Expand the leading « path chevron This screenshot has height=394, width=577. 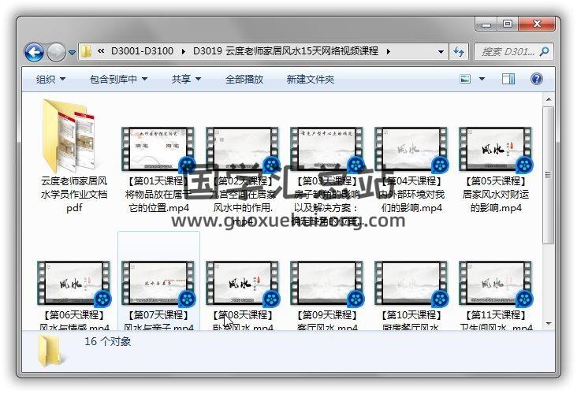coord(100,51)
